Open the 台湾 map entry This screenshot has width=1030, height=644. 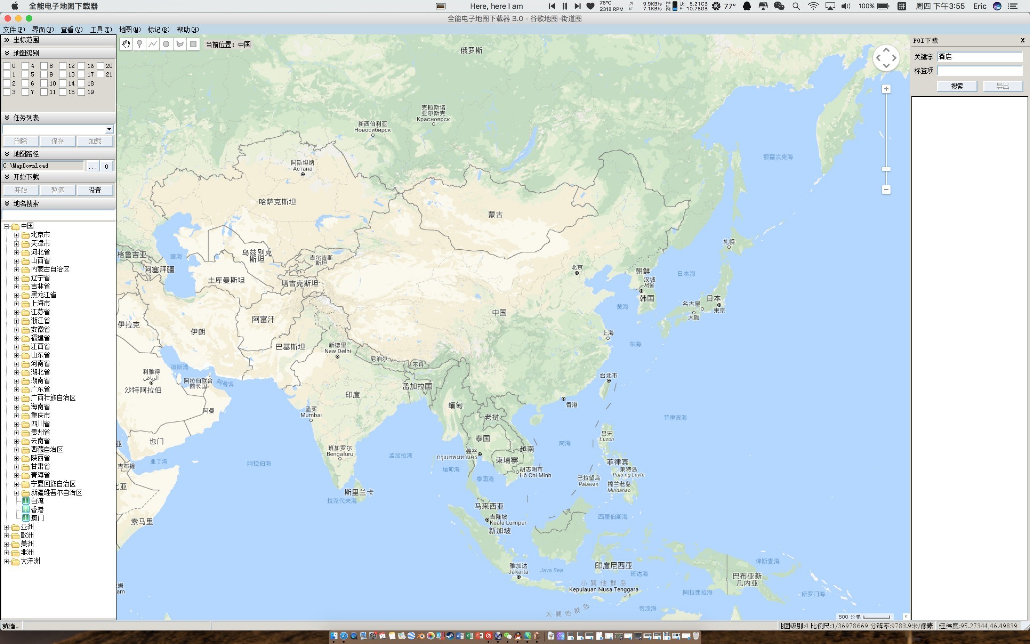coord(33,501)
